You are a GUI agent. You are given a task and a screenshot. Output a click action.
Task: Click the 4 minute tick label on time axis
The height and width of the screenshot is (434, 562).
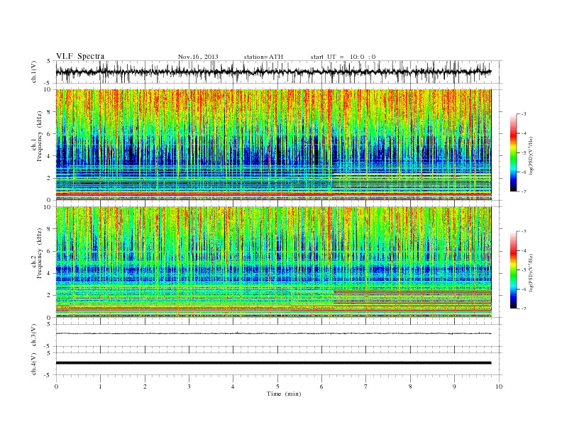233,386
